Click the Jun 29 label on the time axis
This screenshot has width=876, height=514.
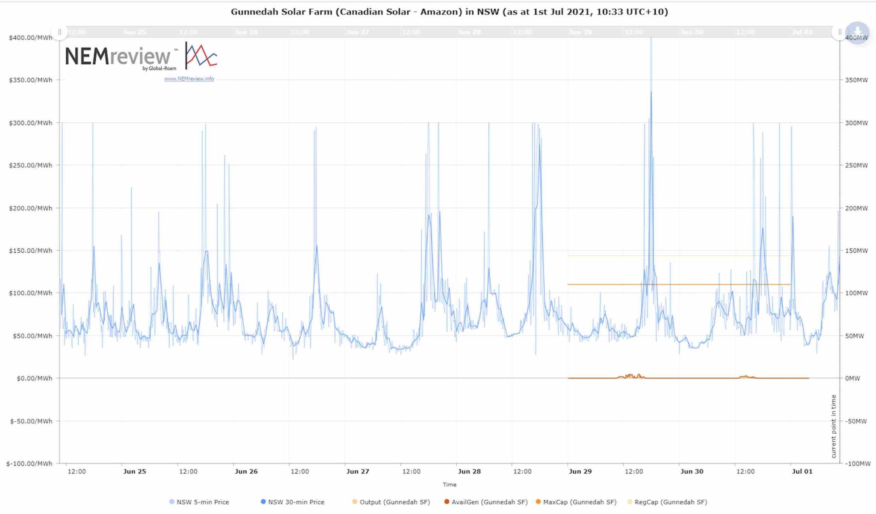pos(580,471)
